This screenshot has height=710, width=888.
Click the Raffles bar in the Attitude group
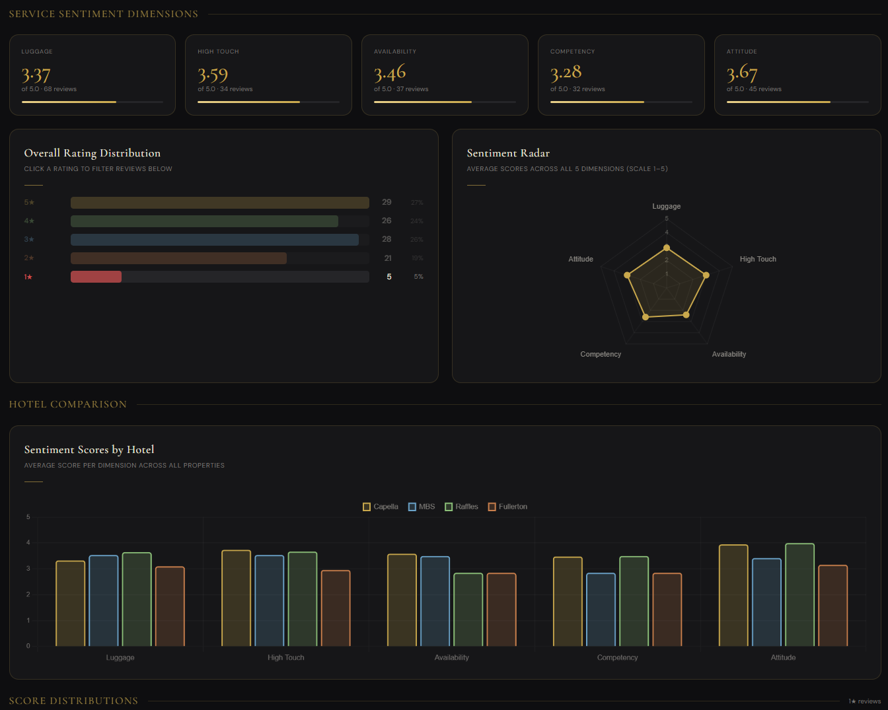pyautogui.click(x=799, y=594)
